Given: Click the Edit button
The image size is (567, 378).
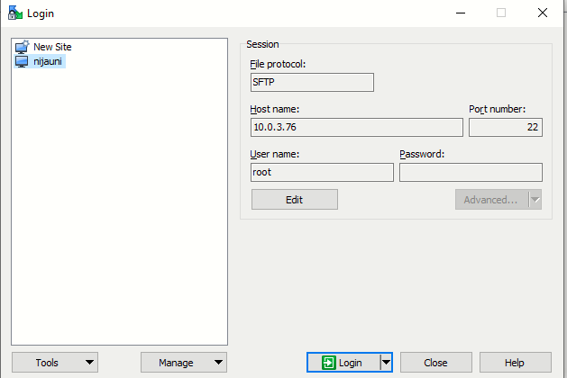Looking at the screenshot, I should 295,200.
